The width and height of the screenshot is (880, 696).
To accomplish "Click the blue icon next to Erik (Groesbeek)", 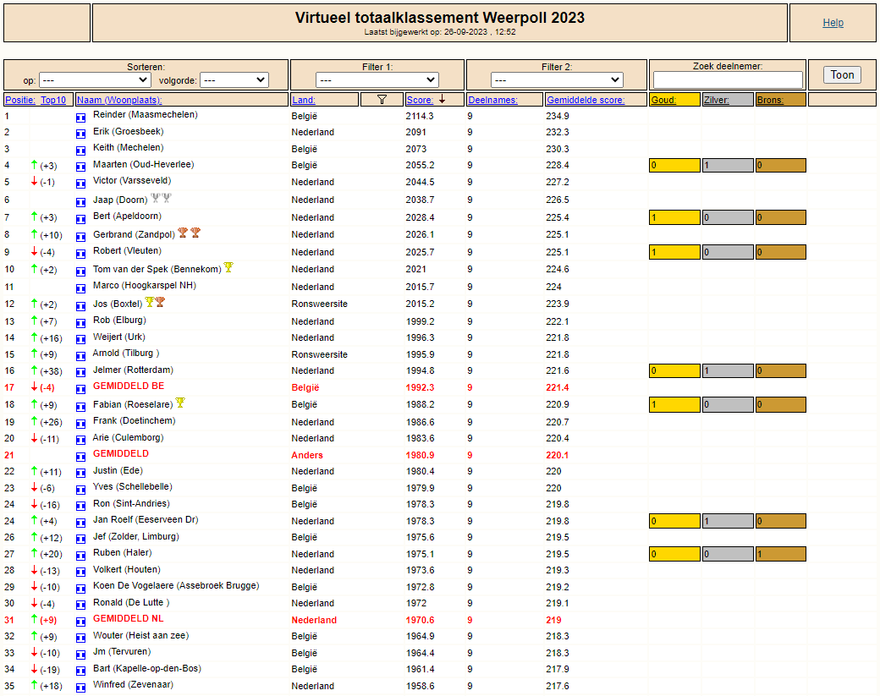I will click(x=81, y=133).
